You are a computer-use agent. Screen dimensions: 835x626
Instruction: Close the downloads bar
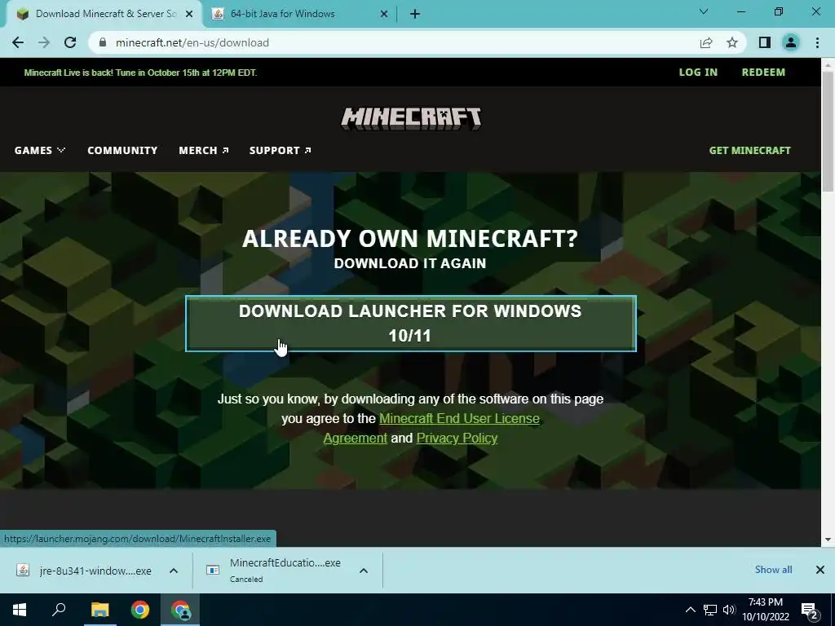click(820, 570)
